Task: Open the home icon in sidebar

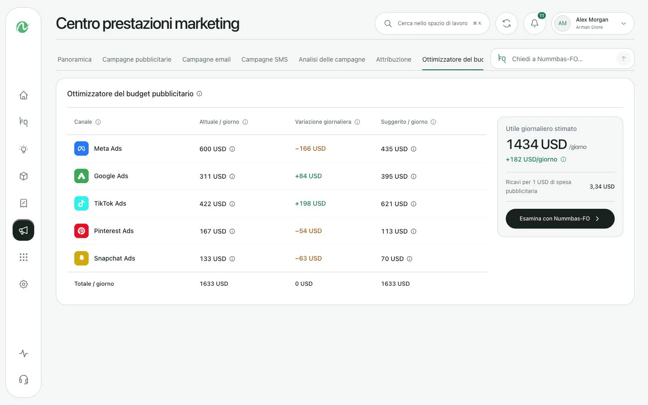Action: pyautogui.click(x=23, y=95)
